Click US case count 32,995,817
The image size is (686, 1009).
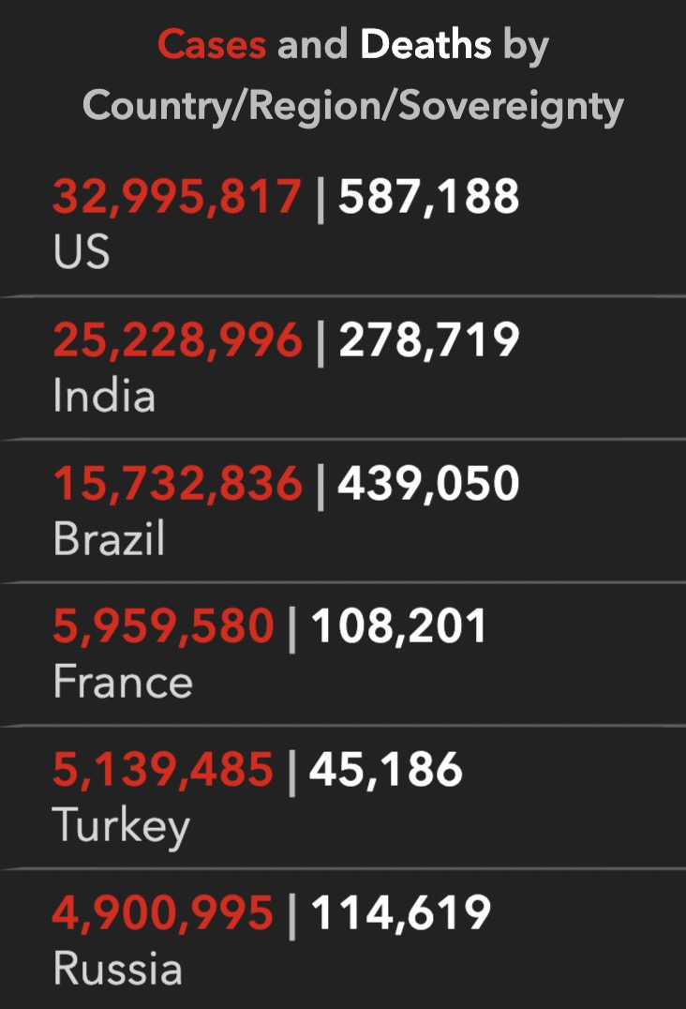[x=178, y=197]
